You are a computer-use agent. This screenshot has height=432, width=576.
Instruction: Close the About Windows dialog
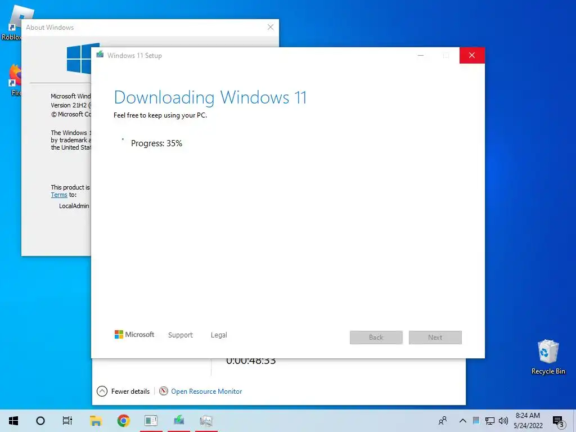pyautogui.click(x=271, y=27)
